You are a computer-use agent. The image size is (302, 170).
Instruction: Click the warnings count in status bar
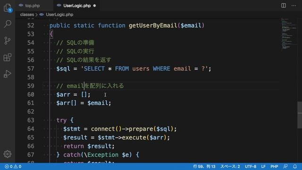click(x=17, y=166)
